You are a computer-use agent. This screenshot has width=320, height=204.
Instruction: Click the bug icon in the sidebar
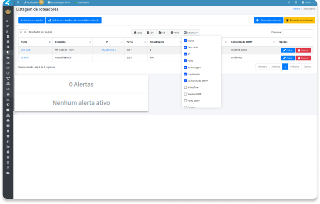tap(8, 94)
